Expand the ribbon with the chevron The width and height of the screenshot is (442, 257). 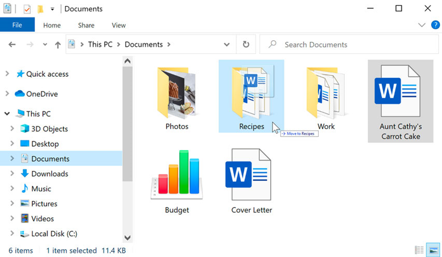tap(422, 25)
